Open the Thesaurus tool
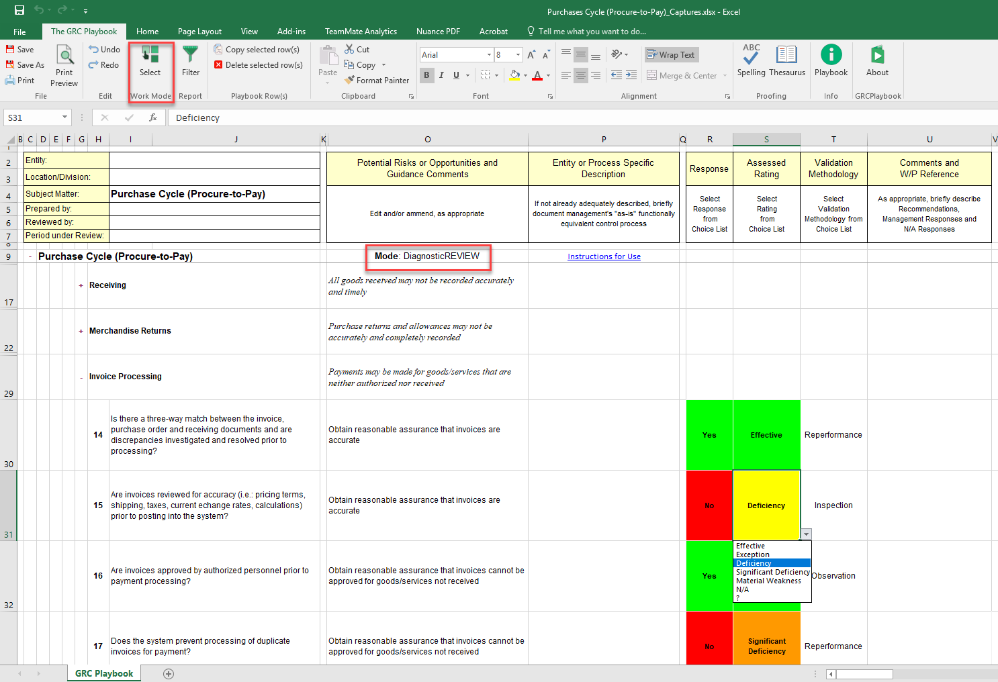Image resolution: width=998 pixels, height=682 pixels. click(x=786, y=60)
